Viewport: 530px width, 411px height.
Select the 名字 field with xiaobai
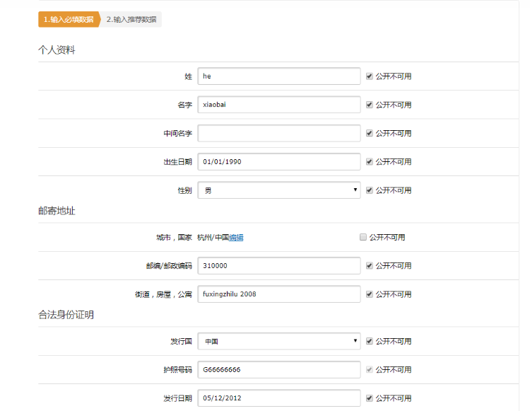point(279,105)
